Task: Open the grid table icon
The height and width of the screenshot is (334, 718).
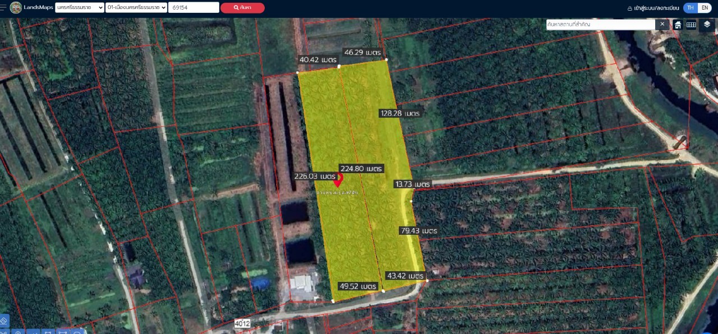Action: (x=691, y=25)
